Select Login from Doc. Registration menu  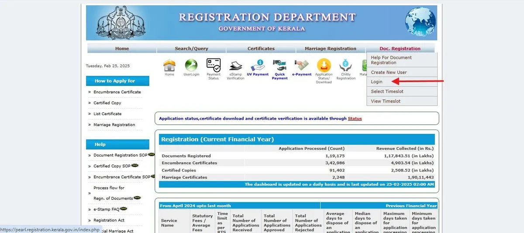click(376, 82)
